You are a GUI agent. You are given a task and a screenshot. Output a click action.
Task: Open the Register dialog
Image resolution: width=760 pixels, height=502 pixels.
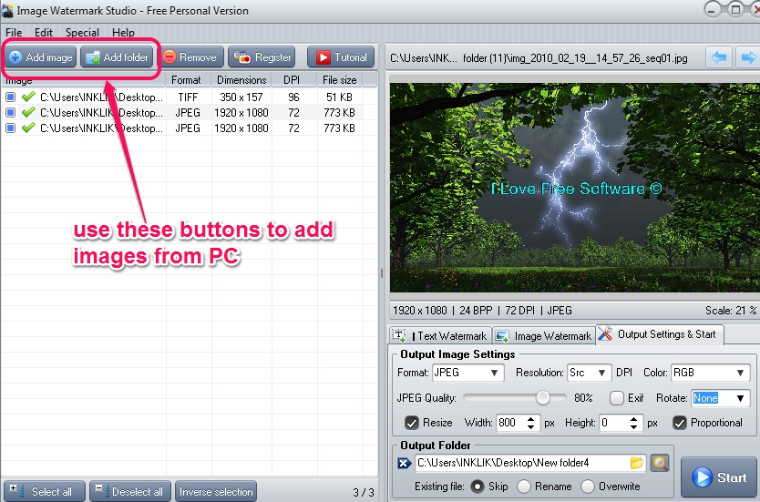262,57
